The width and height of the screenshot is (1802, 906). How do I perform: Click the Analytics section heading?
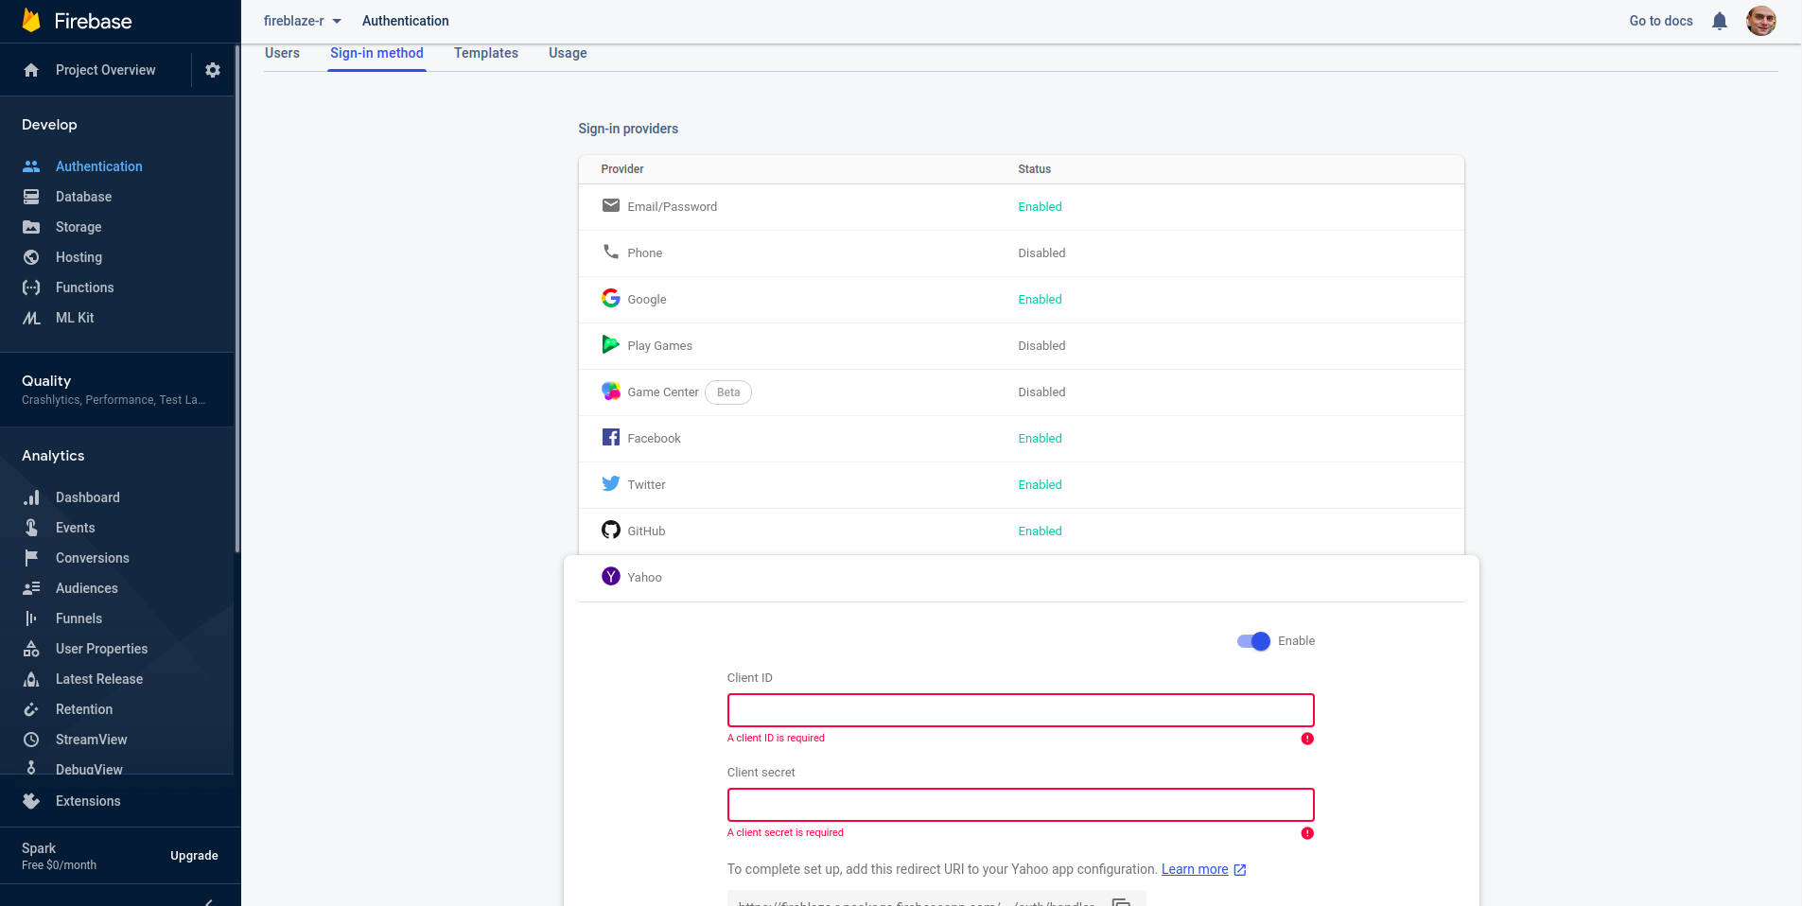coord(53,456)
